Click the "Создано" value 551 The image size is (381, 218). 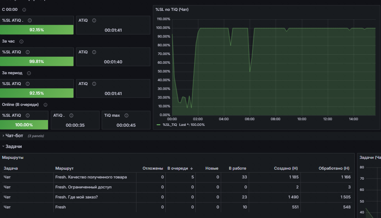pyautogui.click(x=295, y=207)
